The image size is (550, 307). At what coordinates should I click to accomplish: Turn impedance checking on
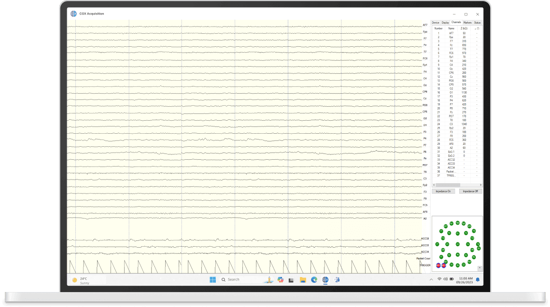pos(443,191)
